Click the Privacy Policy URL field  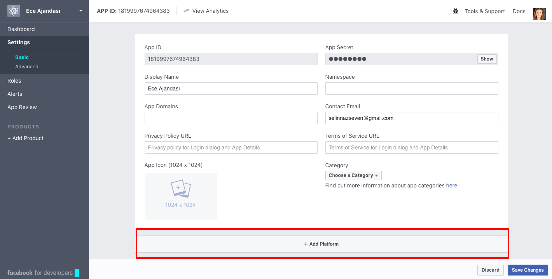[x=231, y=147]
